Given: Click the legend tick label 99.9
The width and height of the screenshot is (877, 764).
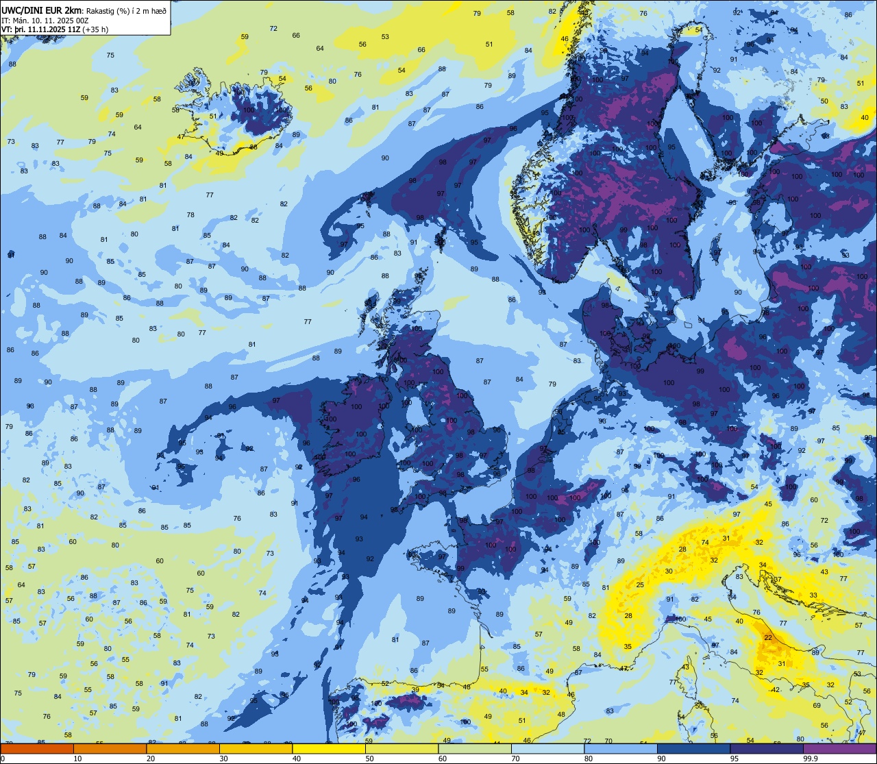Looking at the screenshot, I should coord(811,759).
